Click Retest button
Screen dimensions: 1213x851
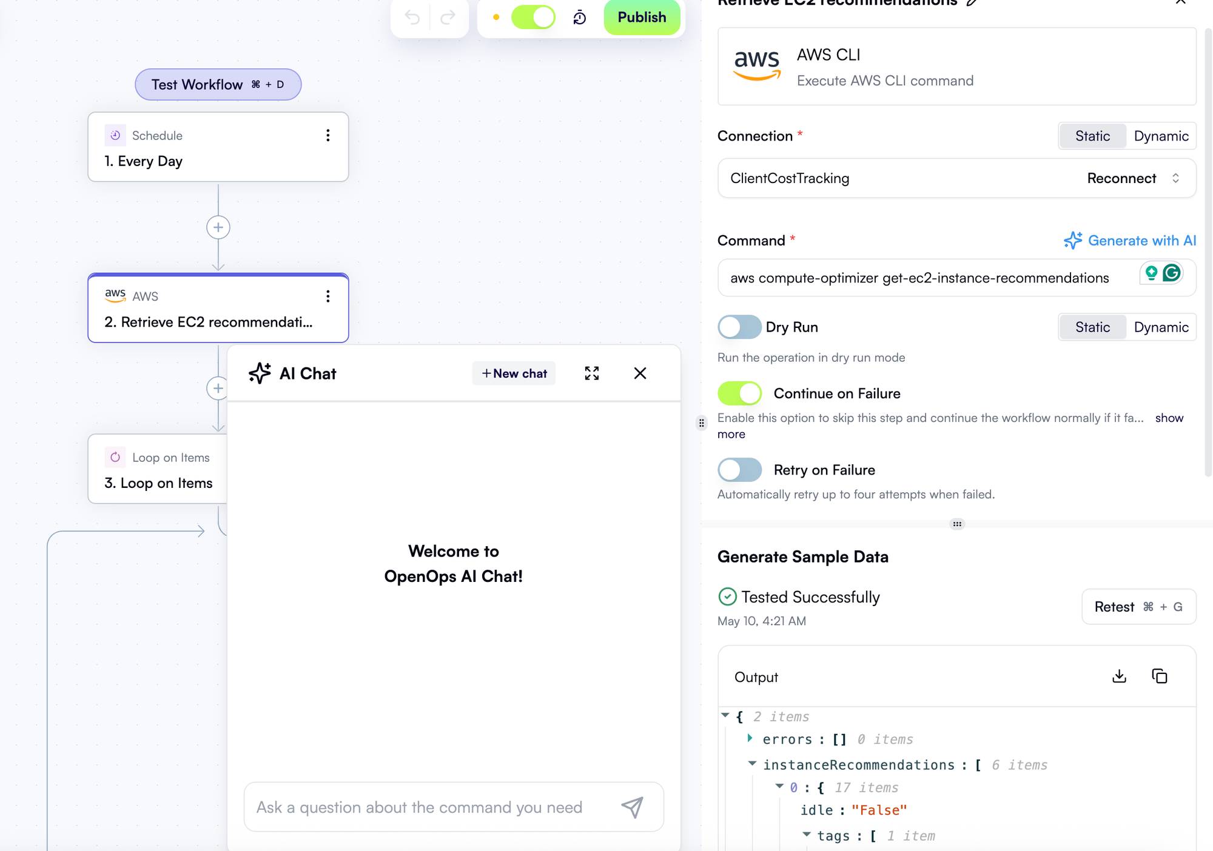[1138, 607]
